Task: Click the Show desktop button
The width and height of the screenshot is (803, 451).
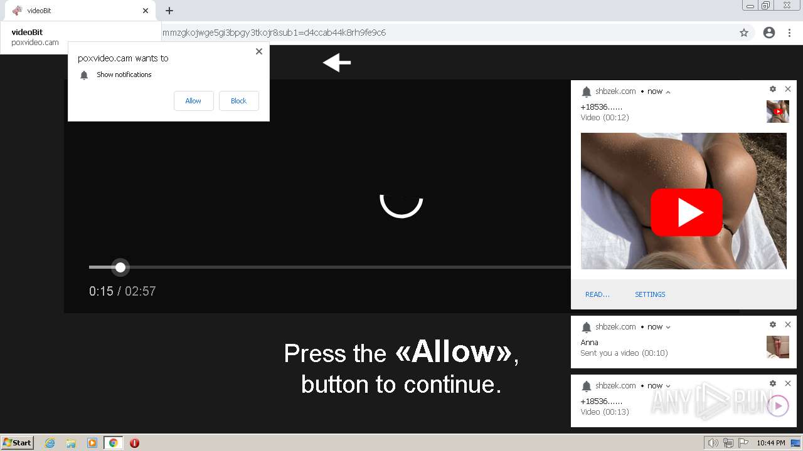Action: [x=795, y=443]
